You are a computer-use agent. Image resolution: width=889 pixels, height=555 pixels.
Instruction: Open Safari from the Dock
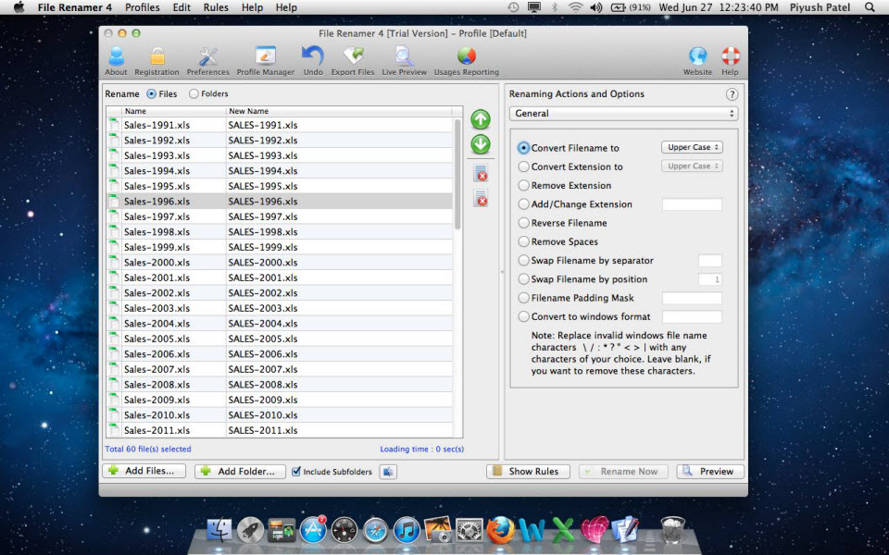click(x=376, y=531)
